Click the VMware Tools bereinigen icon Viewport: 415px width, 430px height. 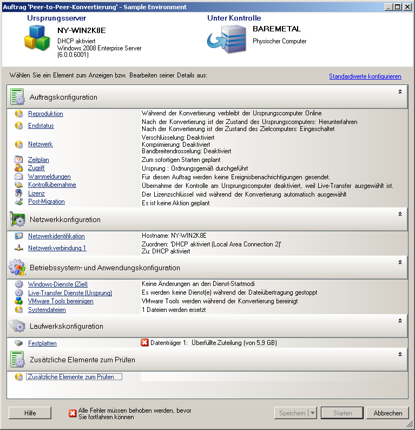click(19, 301)
